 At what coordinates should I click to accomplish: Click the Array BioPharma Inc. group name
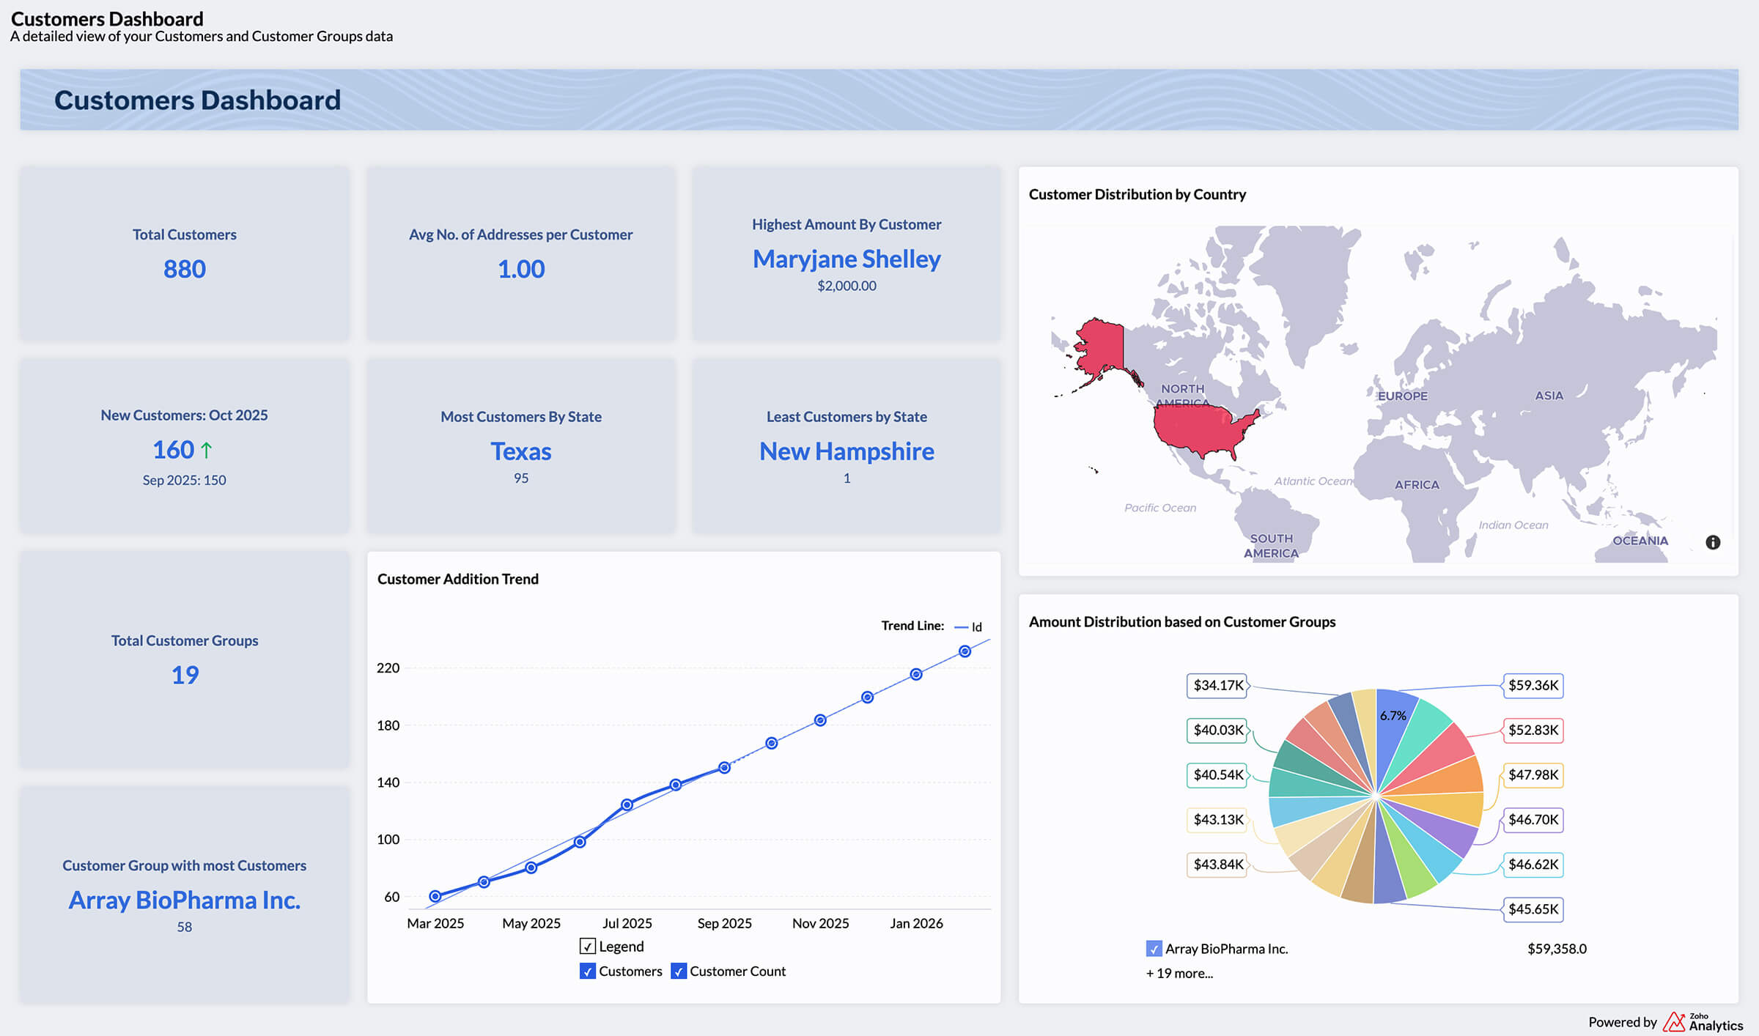tap(184, 900)
